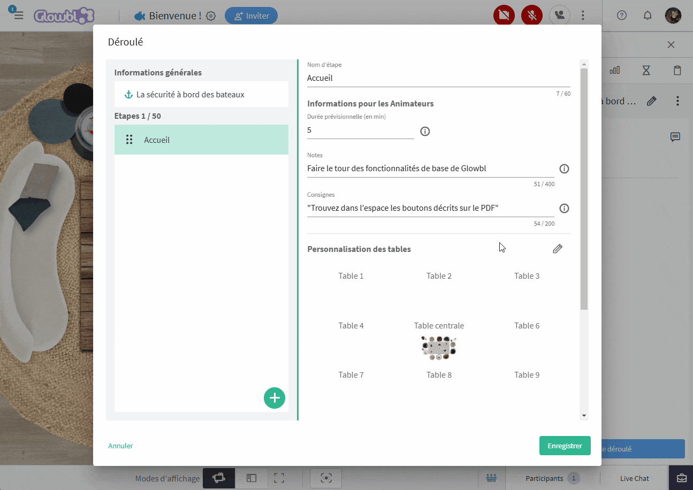Edit the déroulé with pencil icon in side panel

[x=651, y=101]
